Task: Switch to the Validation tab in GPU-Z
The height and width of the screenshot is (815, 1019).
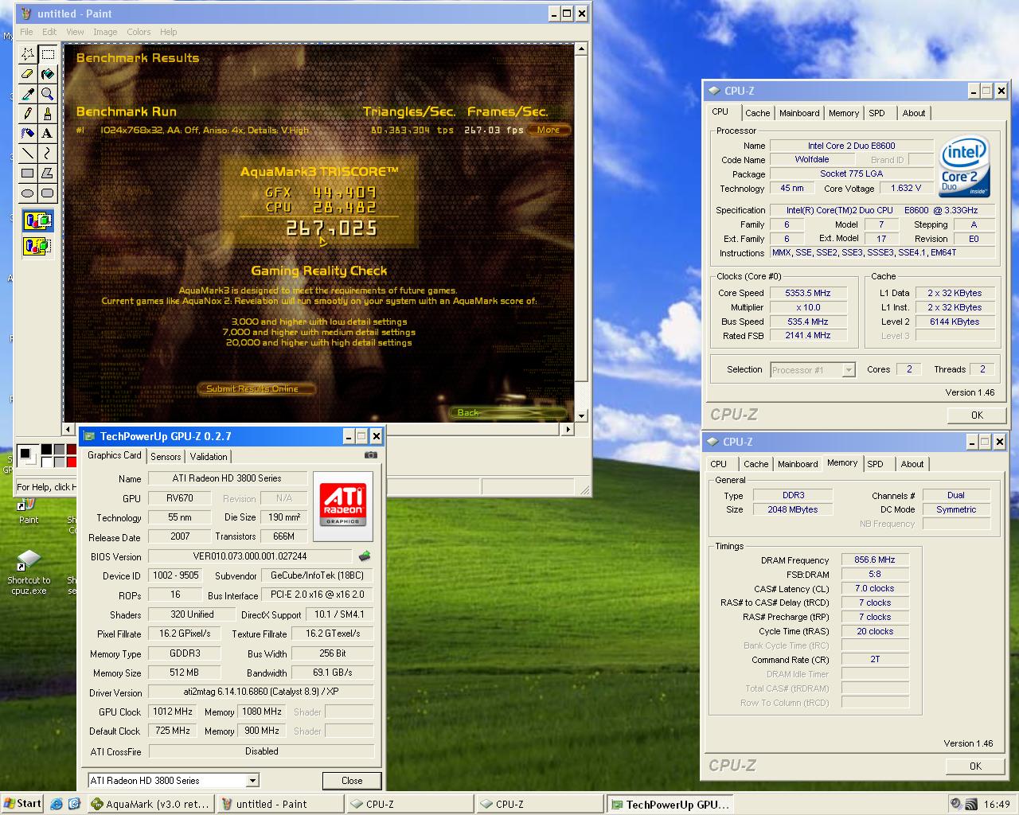Action: coord(209,457)
